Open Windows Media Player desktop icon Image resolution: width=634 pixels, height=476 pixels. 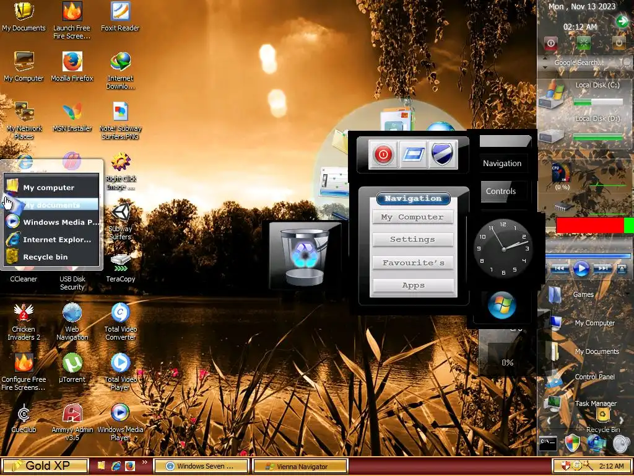click(120, 422)
